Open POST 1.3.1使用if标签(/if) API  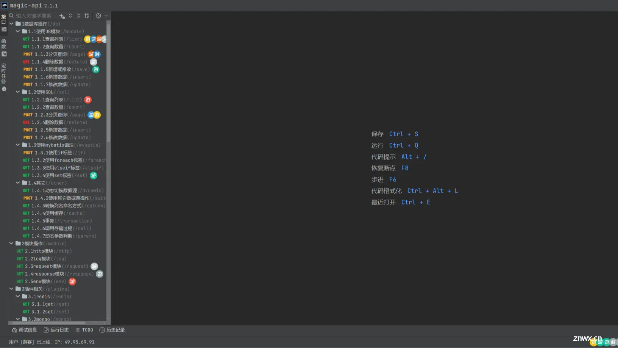tap(54, 153)
